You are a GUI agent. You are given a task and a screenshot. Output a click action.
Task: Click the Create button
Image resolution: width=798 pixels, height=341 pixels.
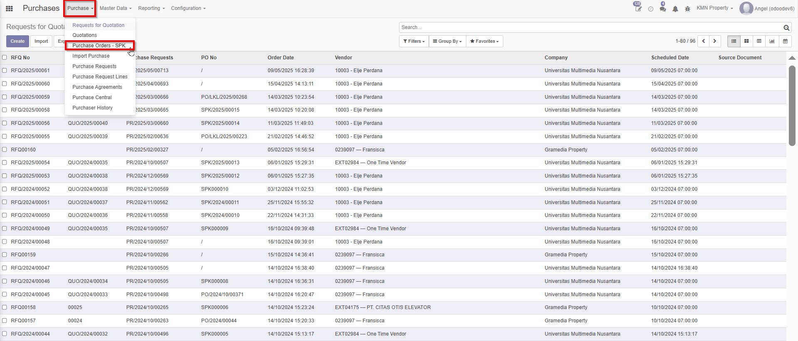(x=17, y=41)
